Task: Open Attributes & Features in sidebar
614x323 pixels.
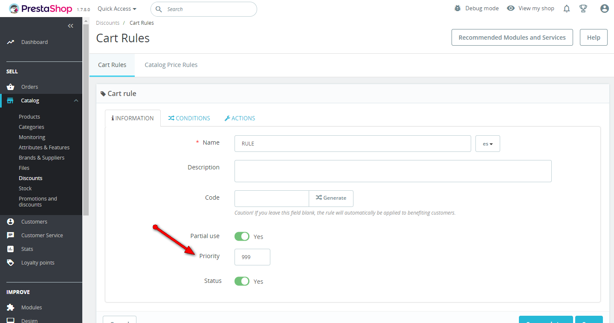Action: (44, 148)
